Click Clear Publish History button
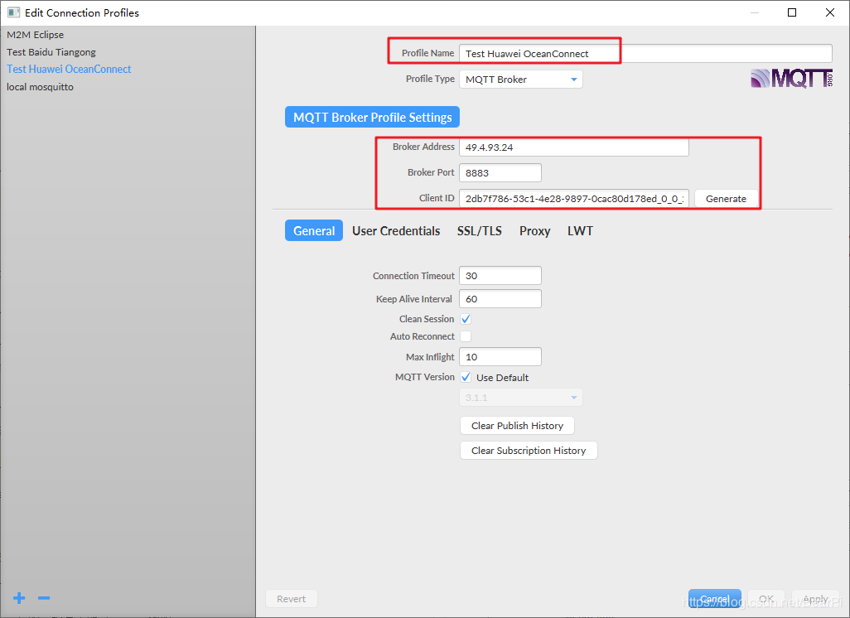Image resolution: width=850 pixels, height=618 pixels. [x=517, y=426]
